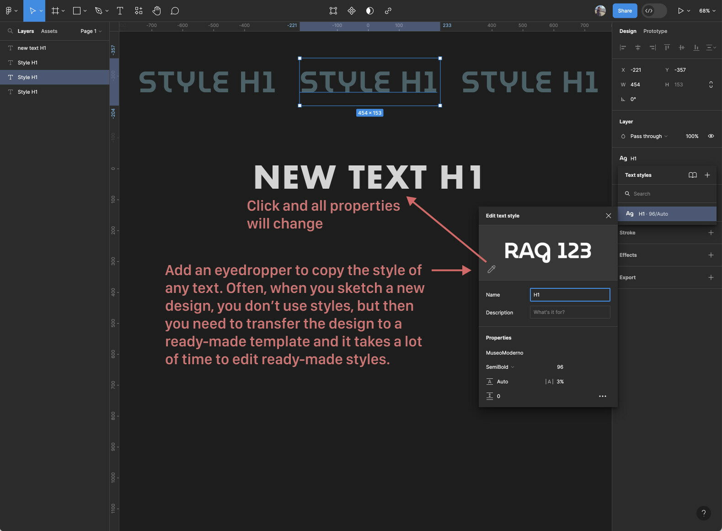Viewport: 722px width, 531px height.
Task: Select the Move tool
Action: (32, 11)
